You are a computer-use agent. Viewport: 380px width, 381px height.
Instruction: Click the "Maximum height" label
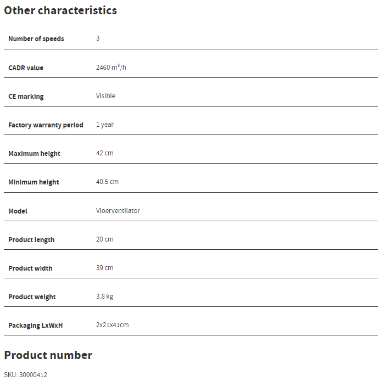coord(34,154)
